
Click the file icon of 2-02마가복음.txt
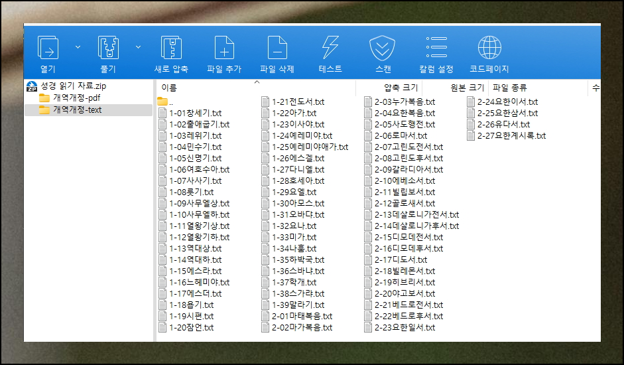point(265,328)
